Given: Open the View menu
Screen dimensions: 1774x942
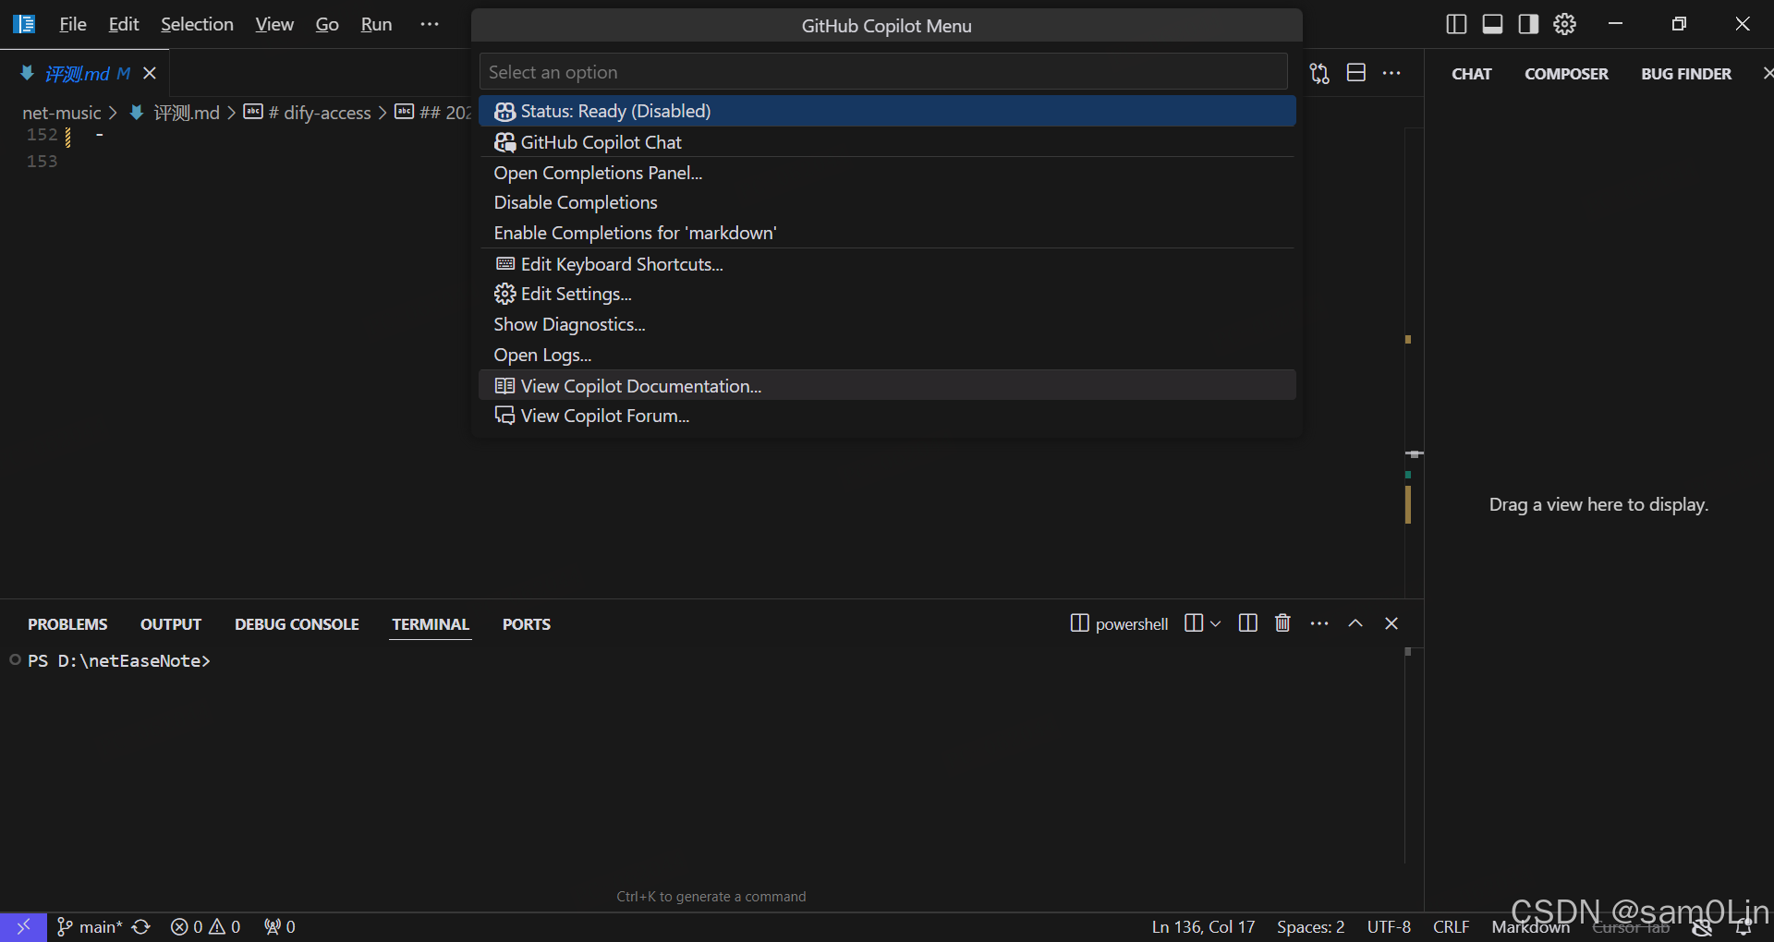Looking at the screenshot, I should (274, 24).
